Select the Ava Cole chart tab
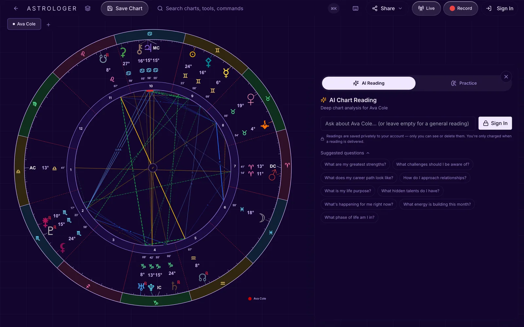Image resolution: width=524 pixels, height=327 pixels. [24, 24]
